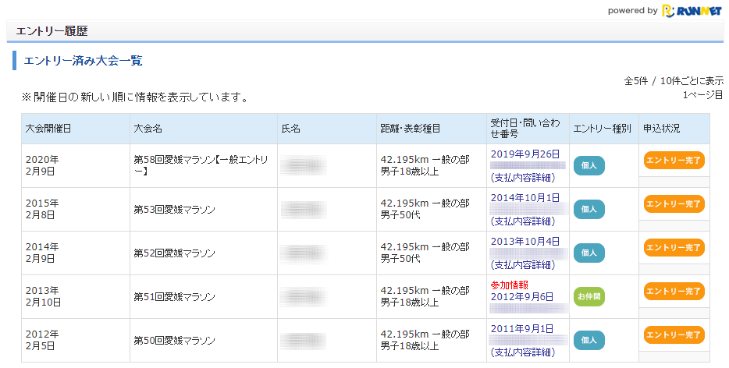The image size is (729, 368).
Task: Open 支払内容詳細 for the 2014 marathon entry
Action: click(523, 265)
